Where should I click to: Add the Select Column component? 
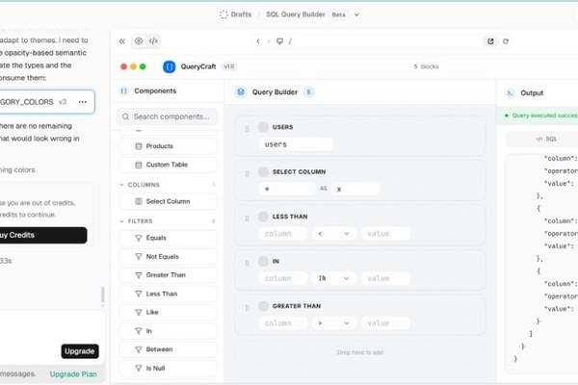point(168,201)
